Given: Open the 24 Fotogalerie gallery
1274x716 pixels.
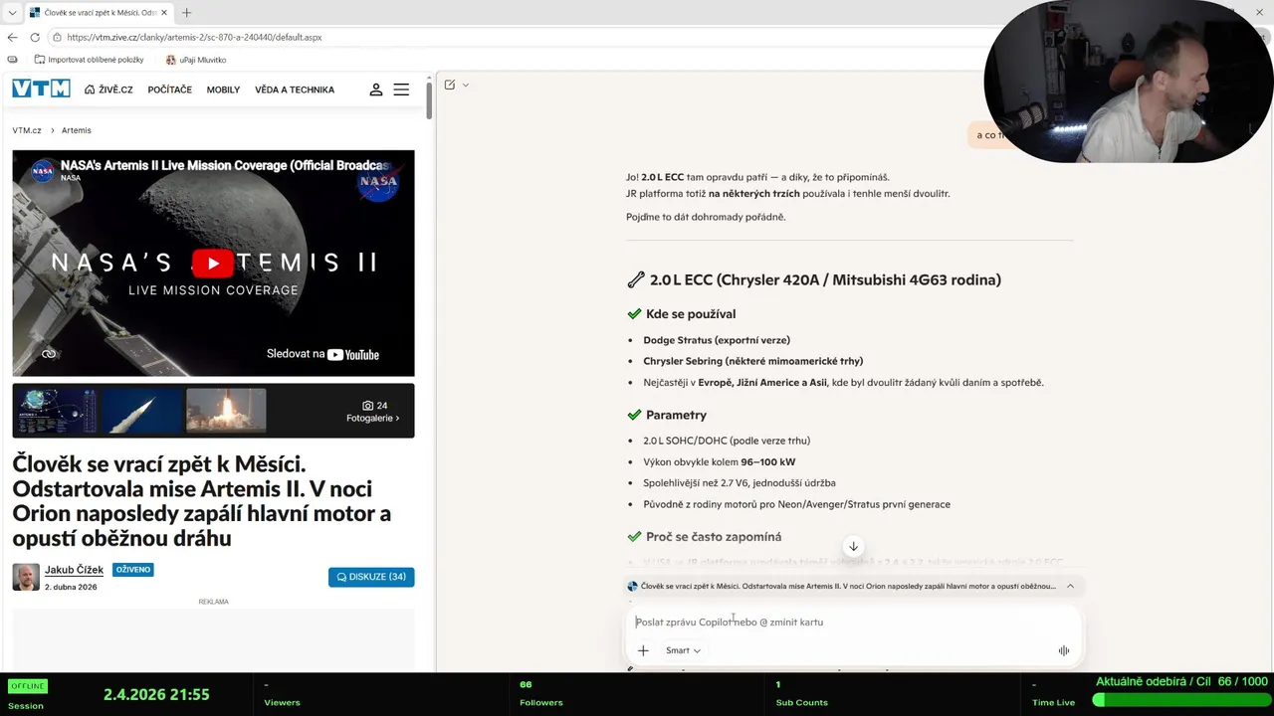Looking at the screenshot, I should (375, 412).
